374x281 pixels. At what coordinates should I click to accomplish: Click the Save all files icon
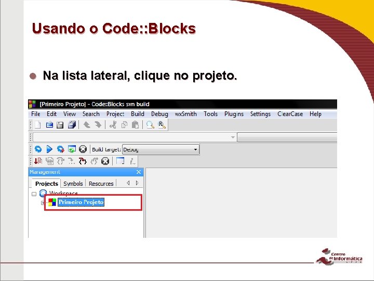point(72,125)
